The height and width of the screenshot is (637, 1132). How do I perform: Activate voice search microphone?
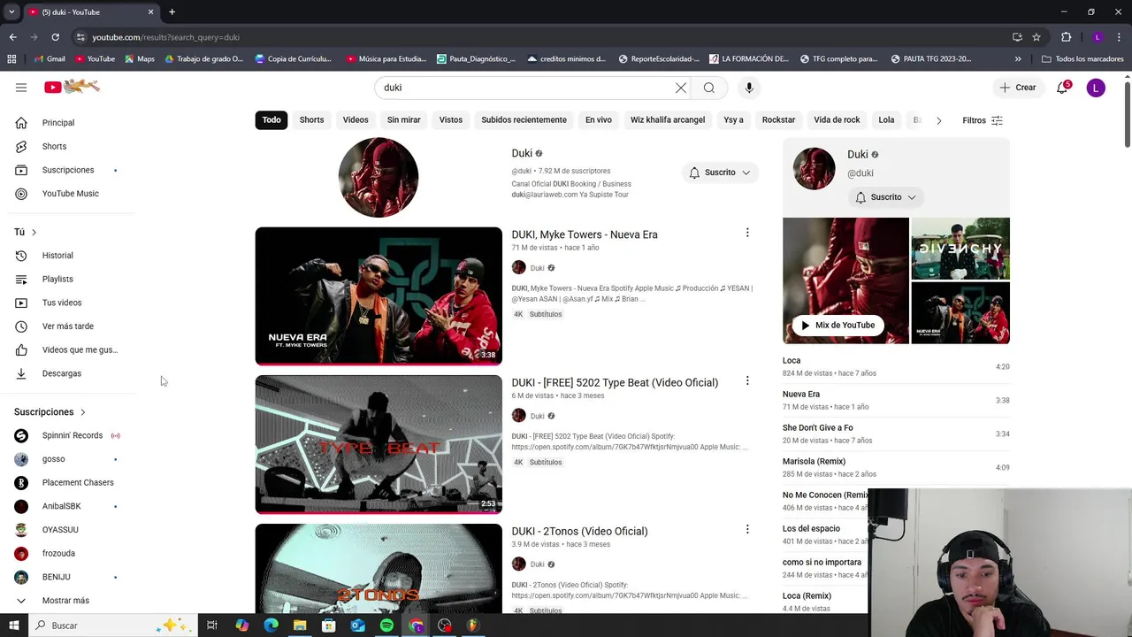click(749, 88)
